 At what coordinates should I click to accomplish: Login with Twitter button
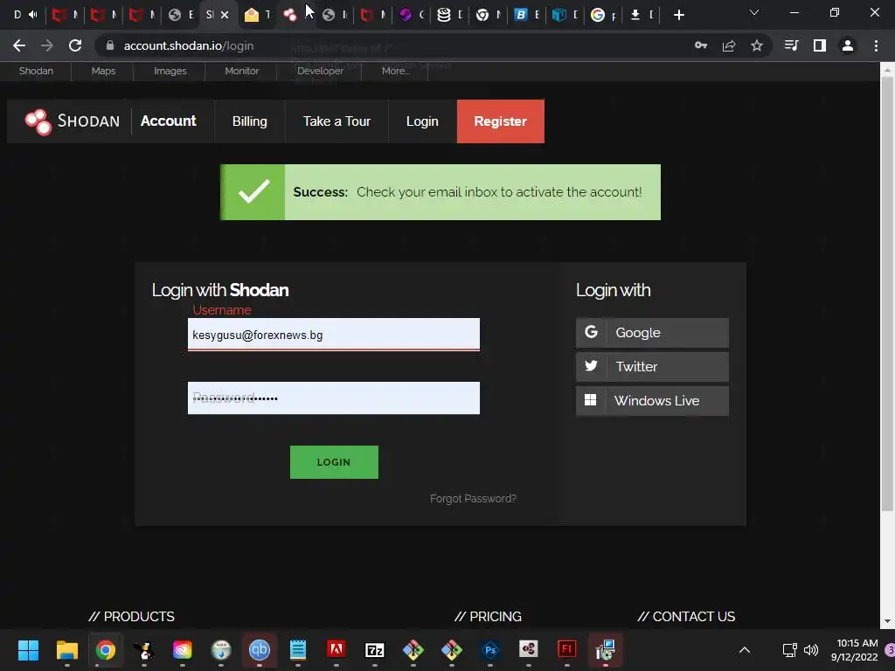pyautogui.click(x=652, y=366)
